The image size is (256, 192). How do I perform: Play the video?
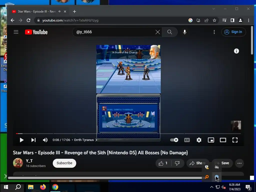tap(21, 140)
